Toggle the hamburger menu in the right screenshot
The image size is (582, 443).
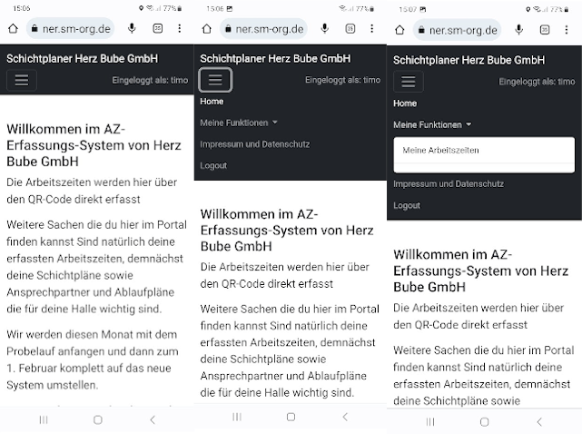409,82
